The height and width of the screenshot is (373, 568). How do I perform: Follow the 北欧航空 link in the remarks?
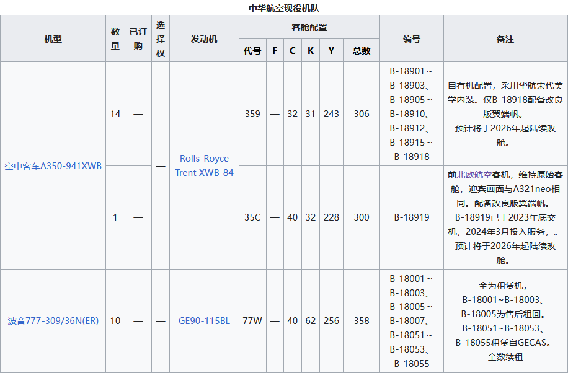click(x=474, y=175)
